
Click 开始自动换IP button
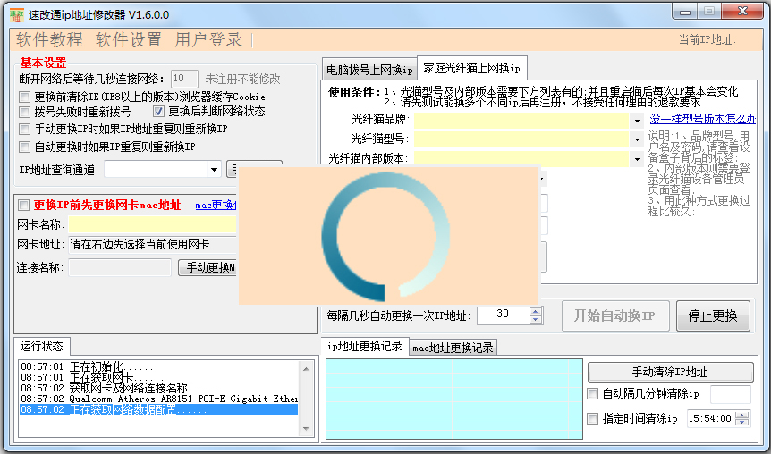coord(615,316)
